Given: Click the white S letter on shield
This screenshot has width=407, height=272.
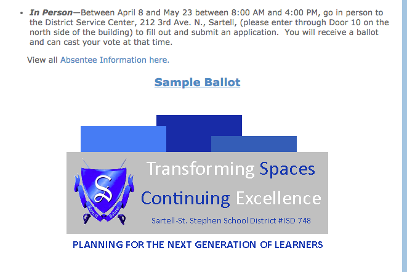Looking at the screenshot, I should pyautogui.click(x=103, y=189).
